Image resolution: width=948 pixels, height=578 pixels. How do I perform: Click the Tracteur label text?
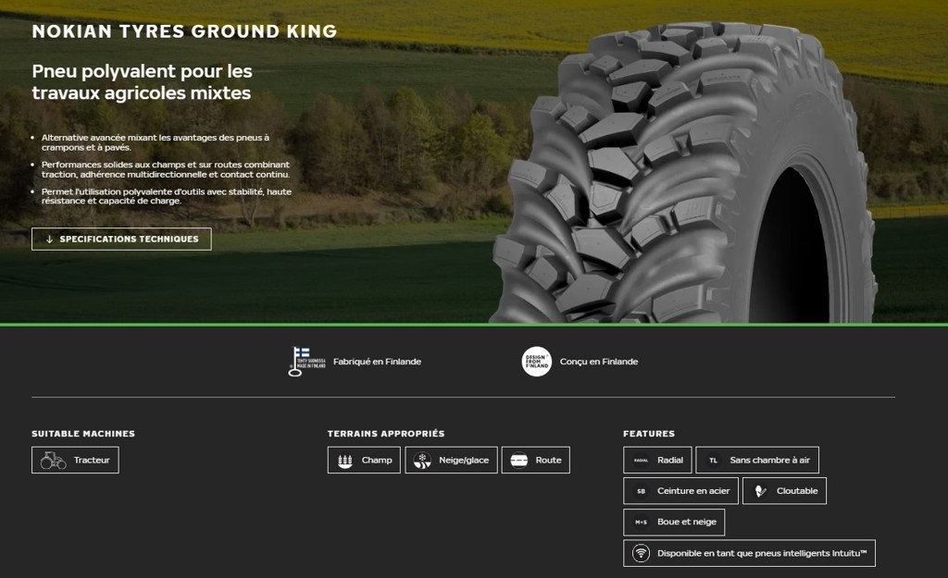(x=92, y=461)
